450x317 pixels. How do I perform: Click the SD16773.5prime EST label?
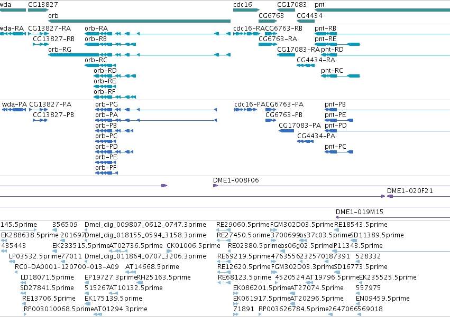[x=361, y=267]
